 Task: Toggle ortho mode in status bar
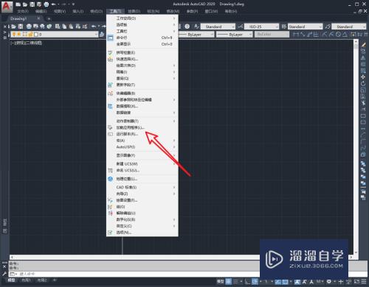pyautogui.click(x=248, y=281)
